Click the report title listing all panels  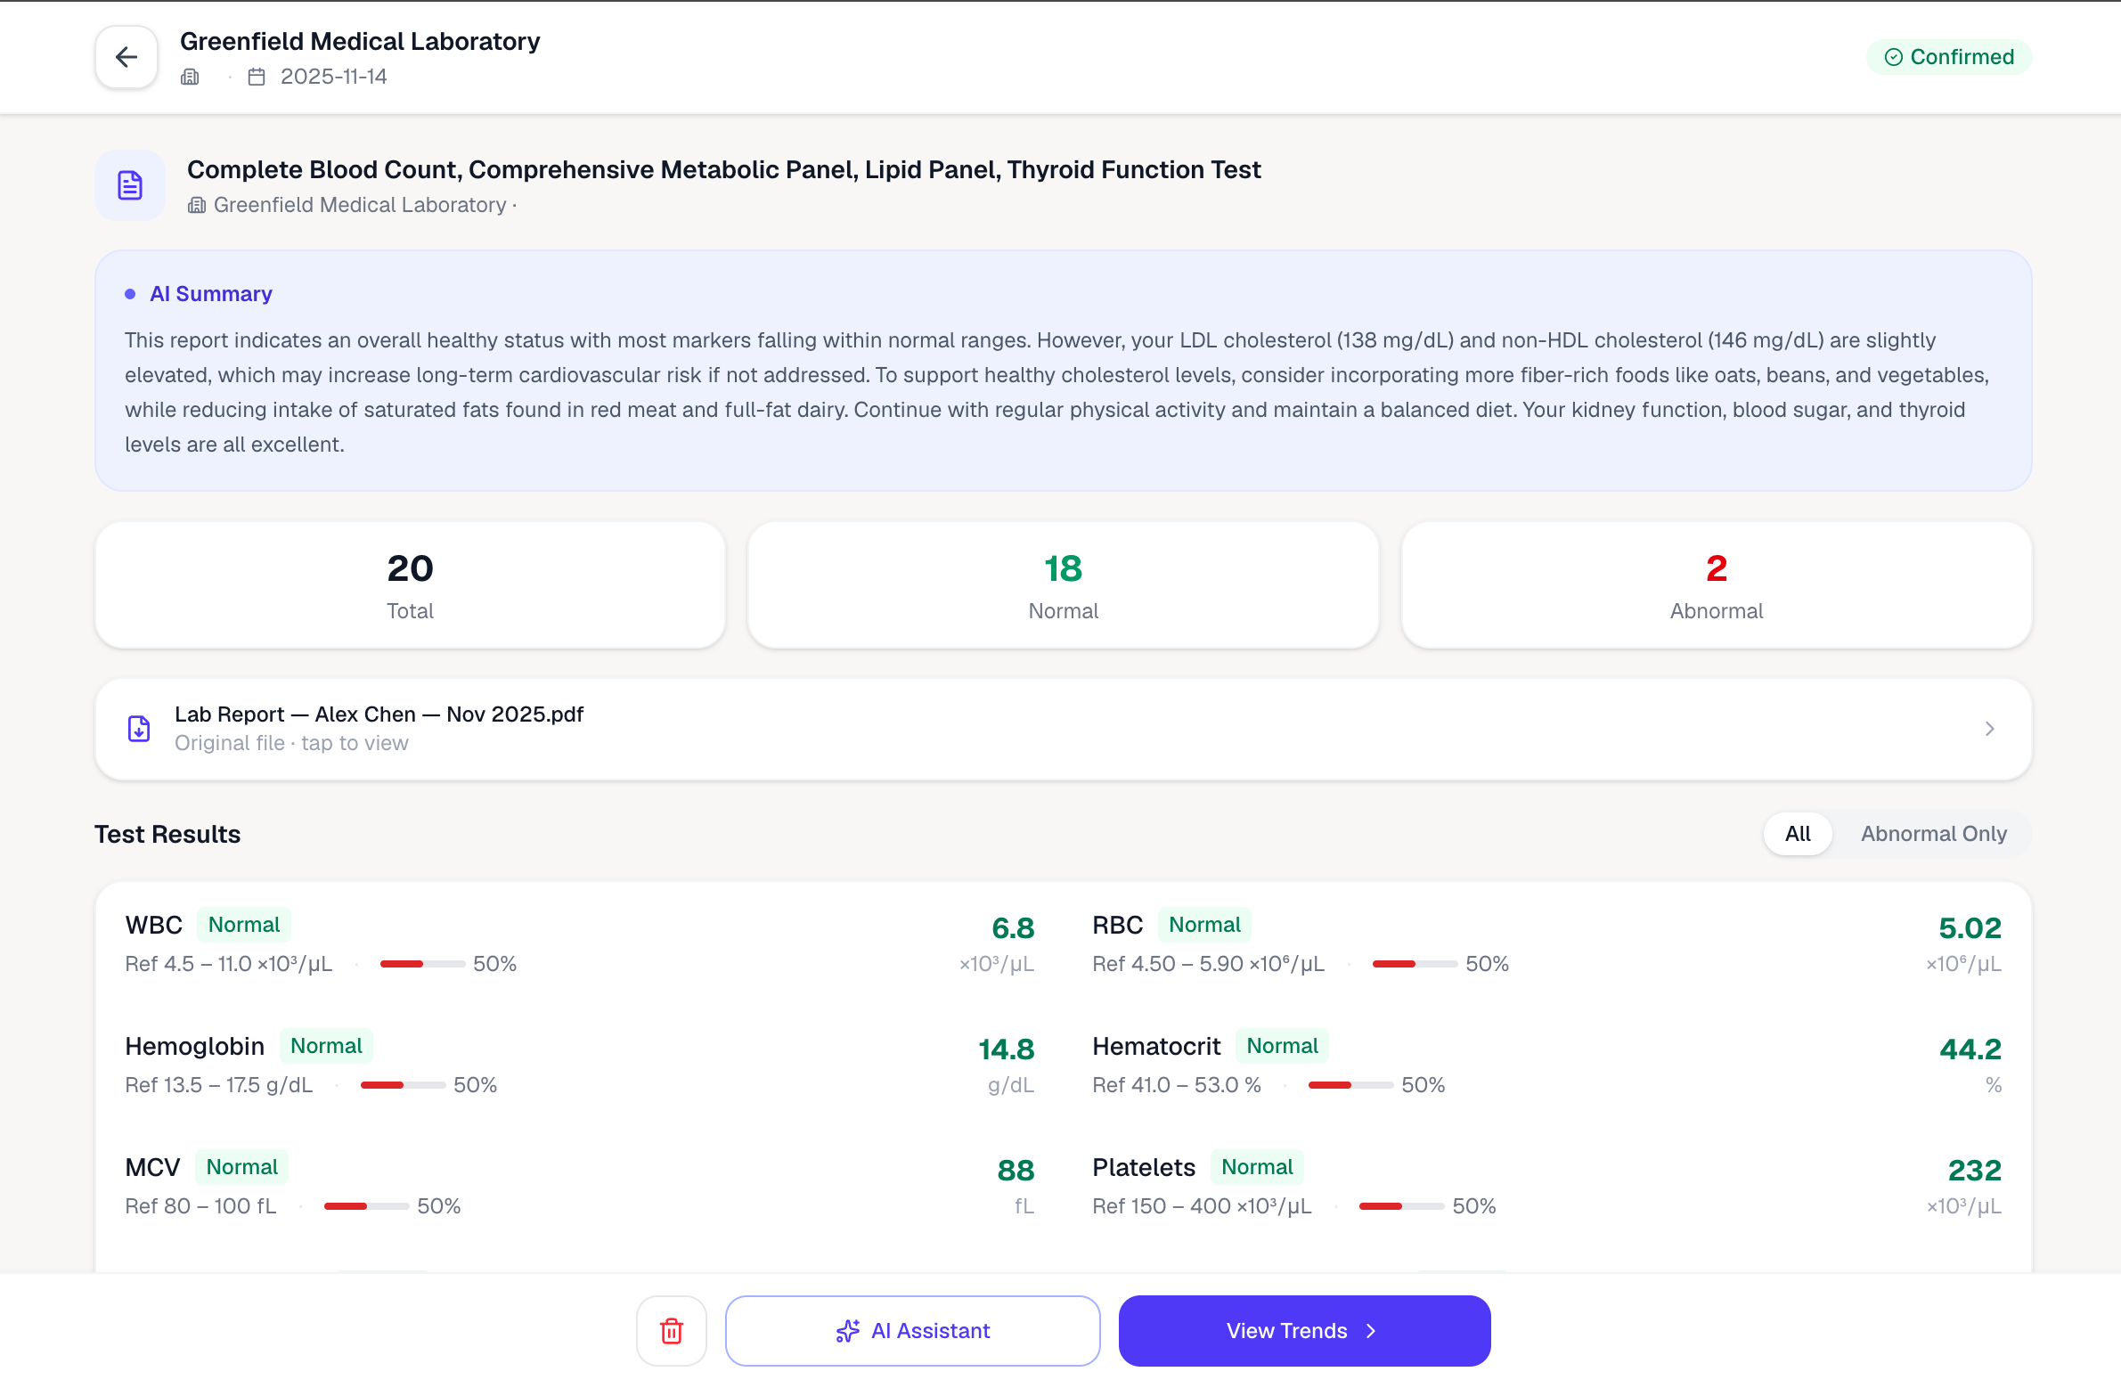[723, 169]
